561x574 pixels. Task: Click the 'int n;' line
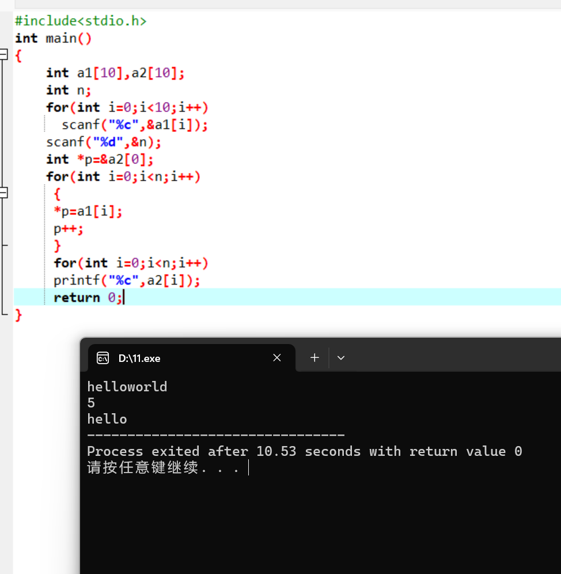(69, 90)
